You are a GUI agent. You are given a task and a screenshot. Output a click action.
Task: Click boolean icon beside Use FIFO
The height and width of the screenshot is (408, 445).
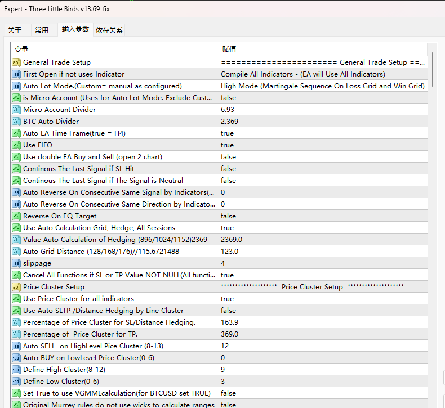16,145
